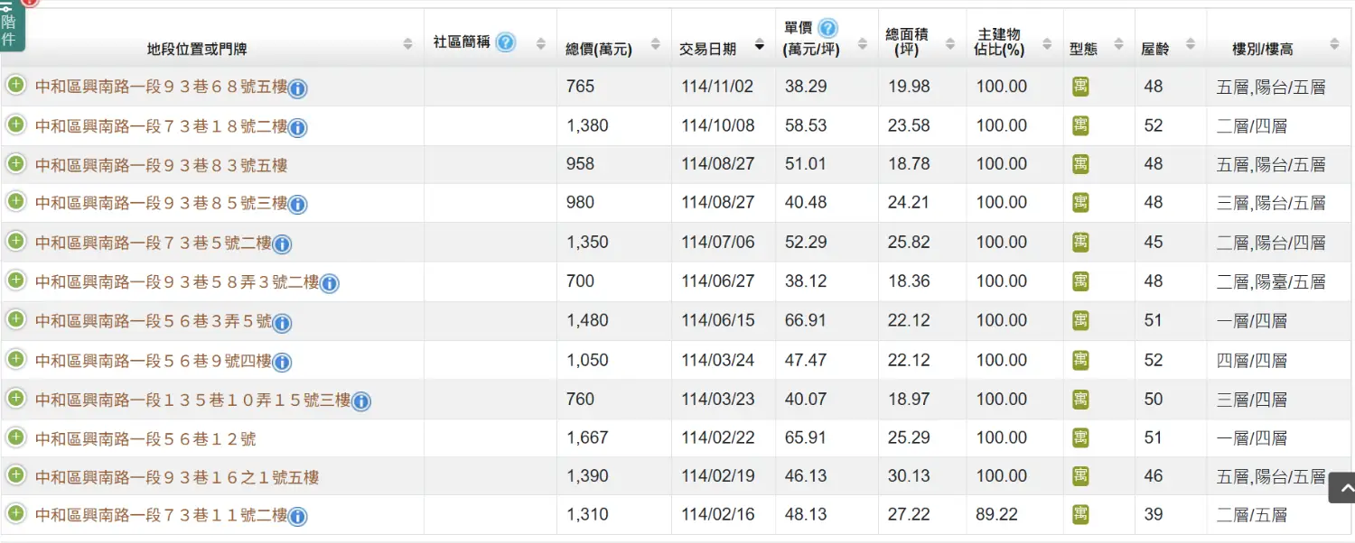Viewport: 1355px width, 543px height.
Task: Click the scroll-to-top arrow button
Action: [1341, 488]
